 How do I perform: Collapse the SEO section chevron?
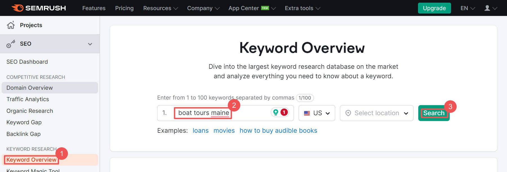90,44
